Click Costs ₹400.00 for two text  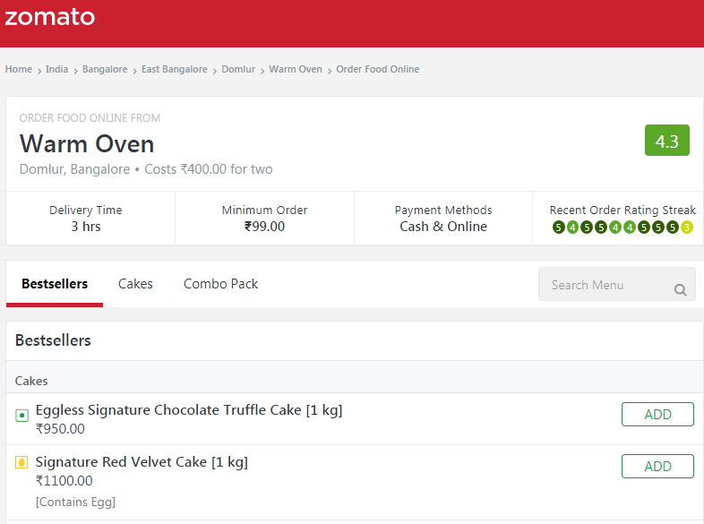coord(209,169)
